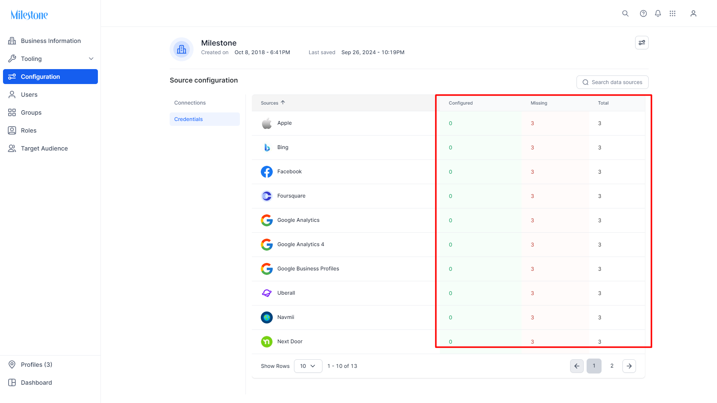This screenshot has height=403, width=717.
Task: Click the '1 - 10 of 13' row count
Action: 342,366
